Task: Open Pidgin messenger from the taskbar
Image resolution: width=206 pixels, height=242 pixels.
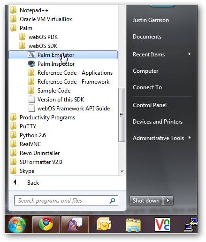Action: (x=75, y=225)
